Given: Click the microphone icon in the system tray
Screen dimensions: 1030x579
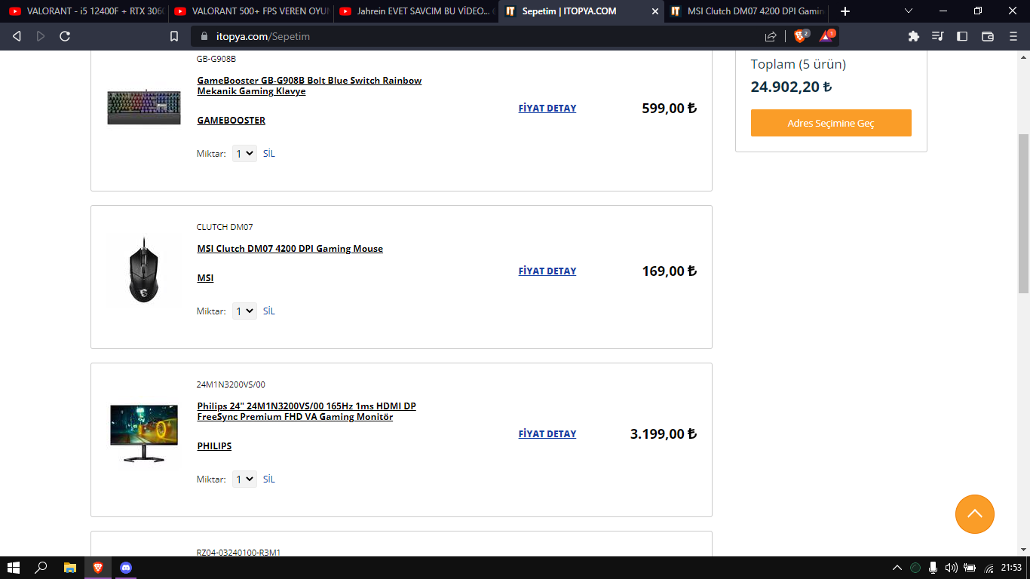Looking at the screenshot, I should pyautogui.click(x=933, y=568).
